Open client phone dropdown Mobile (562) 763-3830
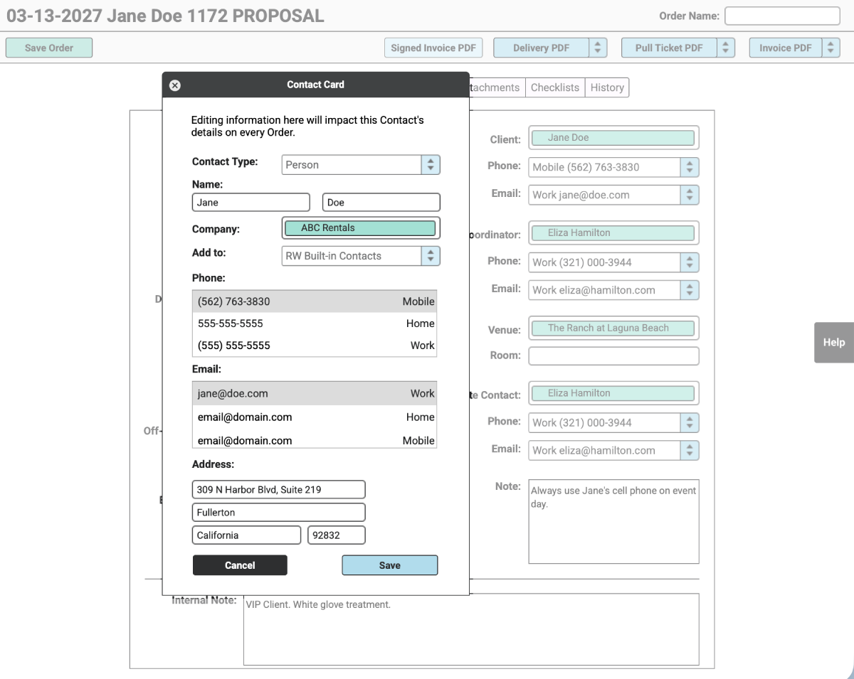Screen dimensions: 854x679 click(613, 167)
